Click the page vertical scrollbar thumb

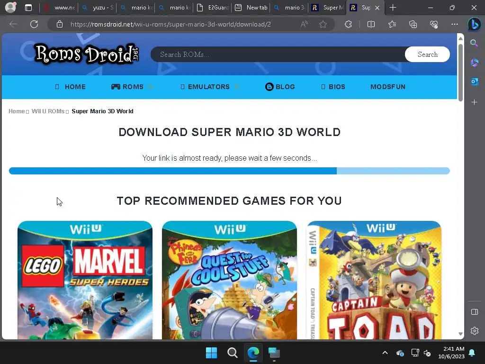click(460, 73)
